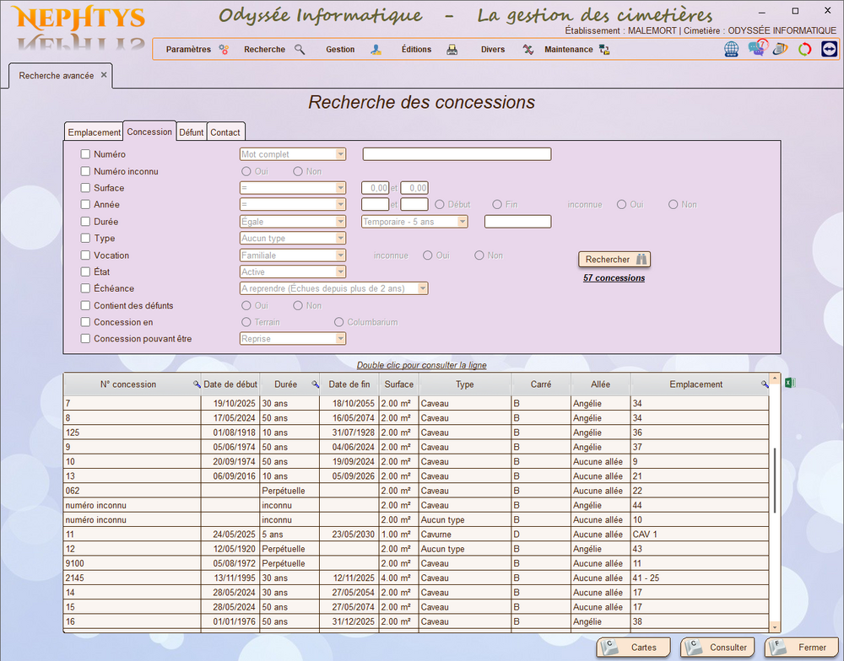Open the Paramètres menu
The height and width of the screenshot is (661, 844).
click(x=188, y=50)
